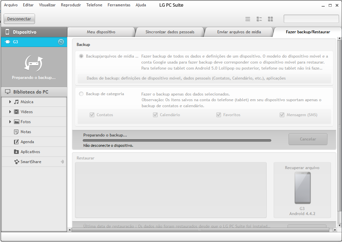Viewport: 342px width, 242px height.
Task: Switch to thumbnail grid view icon
Action: click(270, 19)
